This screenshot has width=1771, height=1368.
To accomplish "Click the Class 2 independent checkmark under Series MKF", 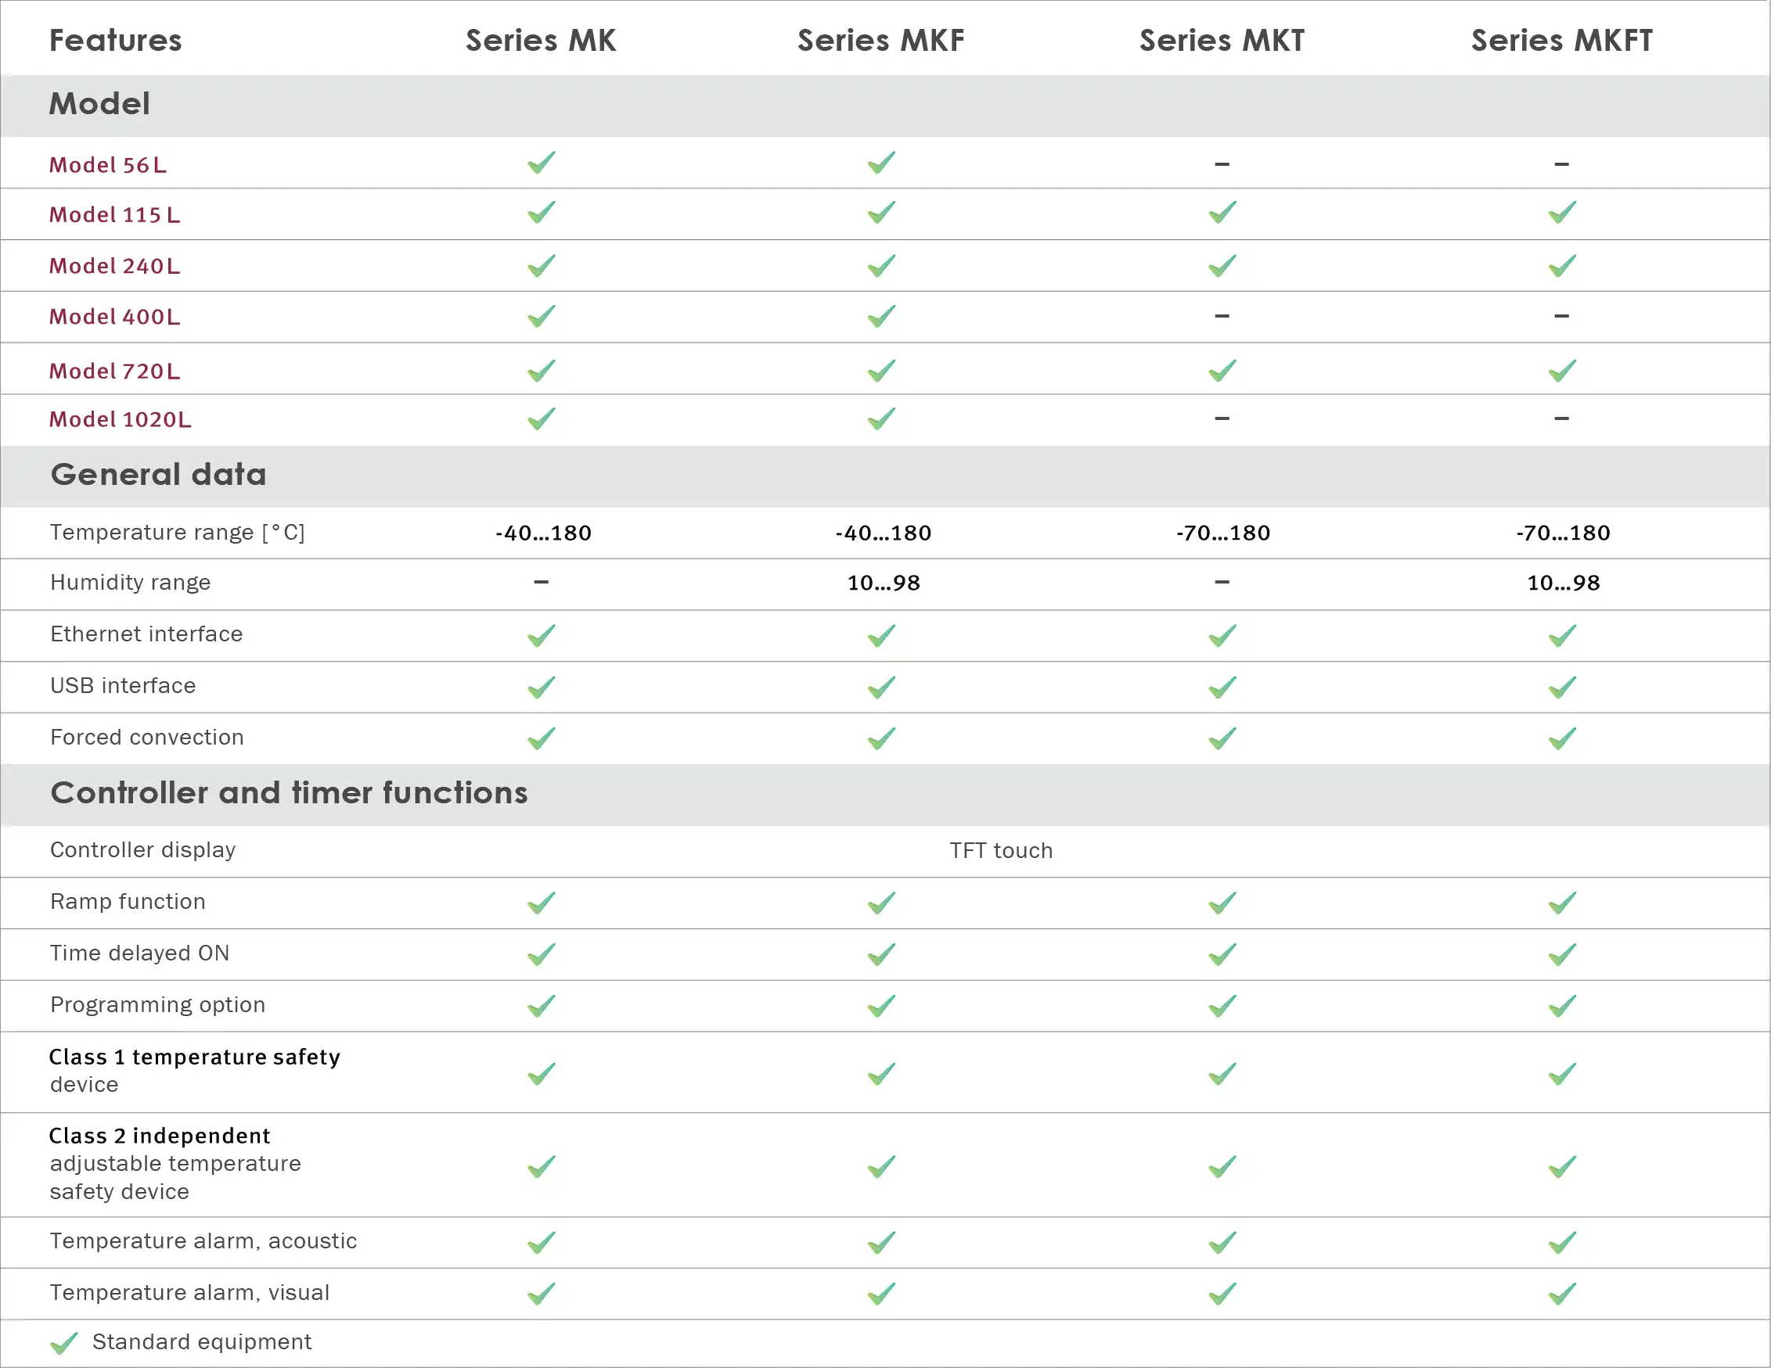I will point(881,1168).
